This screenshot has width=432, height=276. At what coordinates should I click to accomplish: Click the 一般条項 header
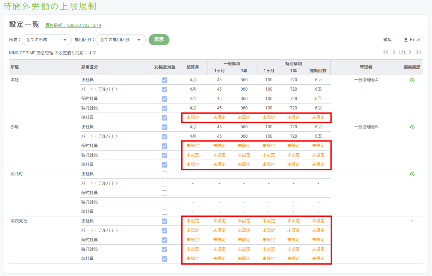[x=232, y=63]
